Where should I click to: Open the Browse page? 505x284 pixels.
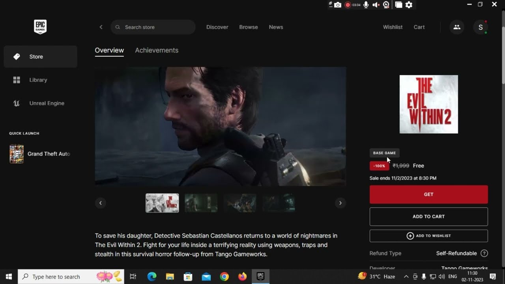click(x=249, y=27)
